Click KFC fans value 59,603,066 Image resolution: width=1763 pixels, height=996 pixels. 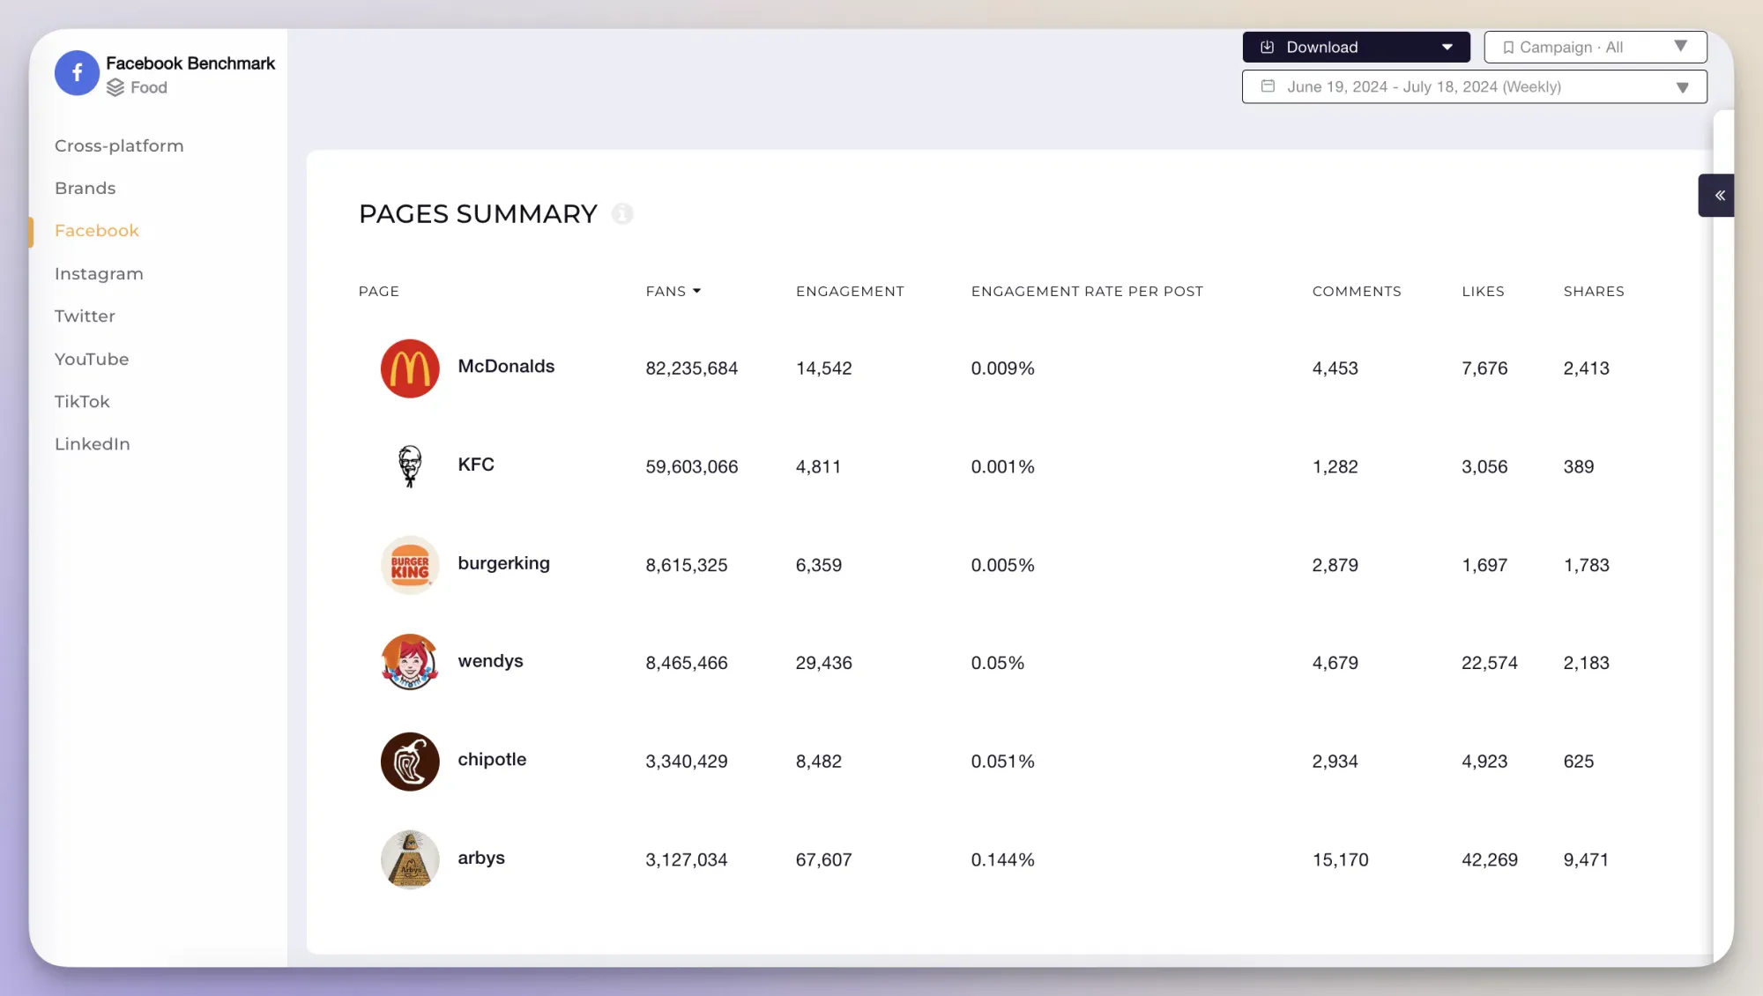(692, 467)
